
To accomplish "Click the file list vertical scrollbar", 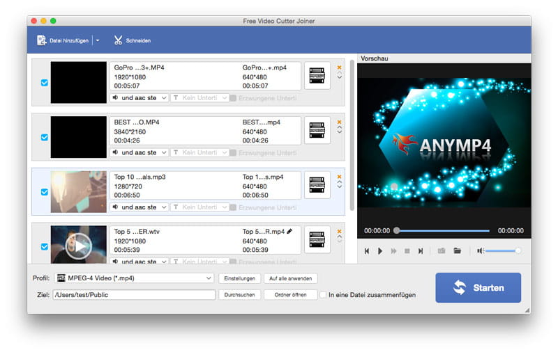I will click(x=352, y=135).
